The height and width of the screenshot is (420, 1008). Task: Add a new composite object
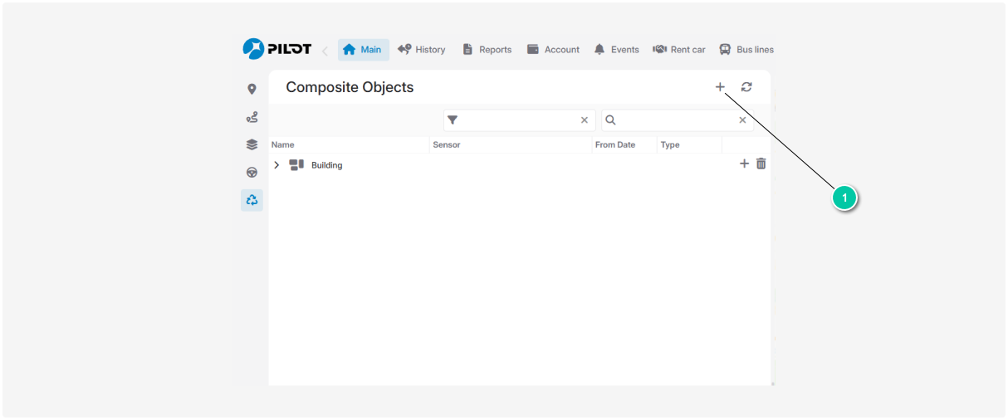point(720,87)
